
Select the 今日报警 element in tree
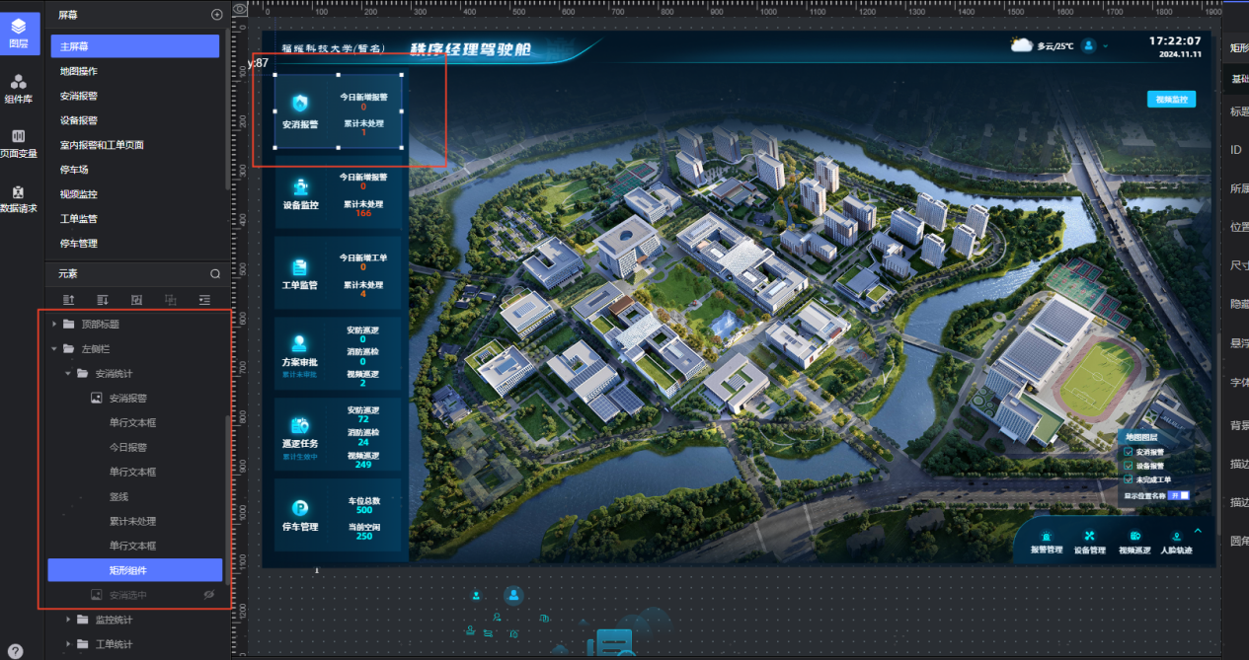127,447
